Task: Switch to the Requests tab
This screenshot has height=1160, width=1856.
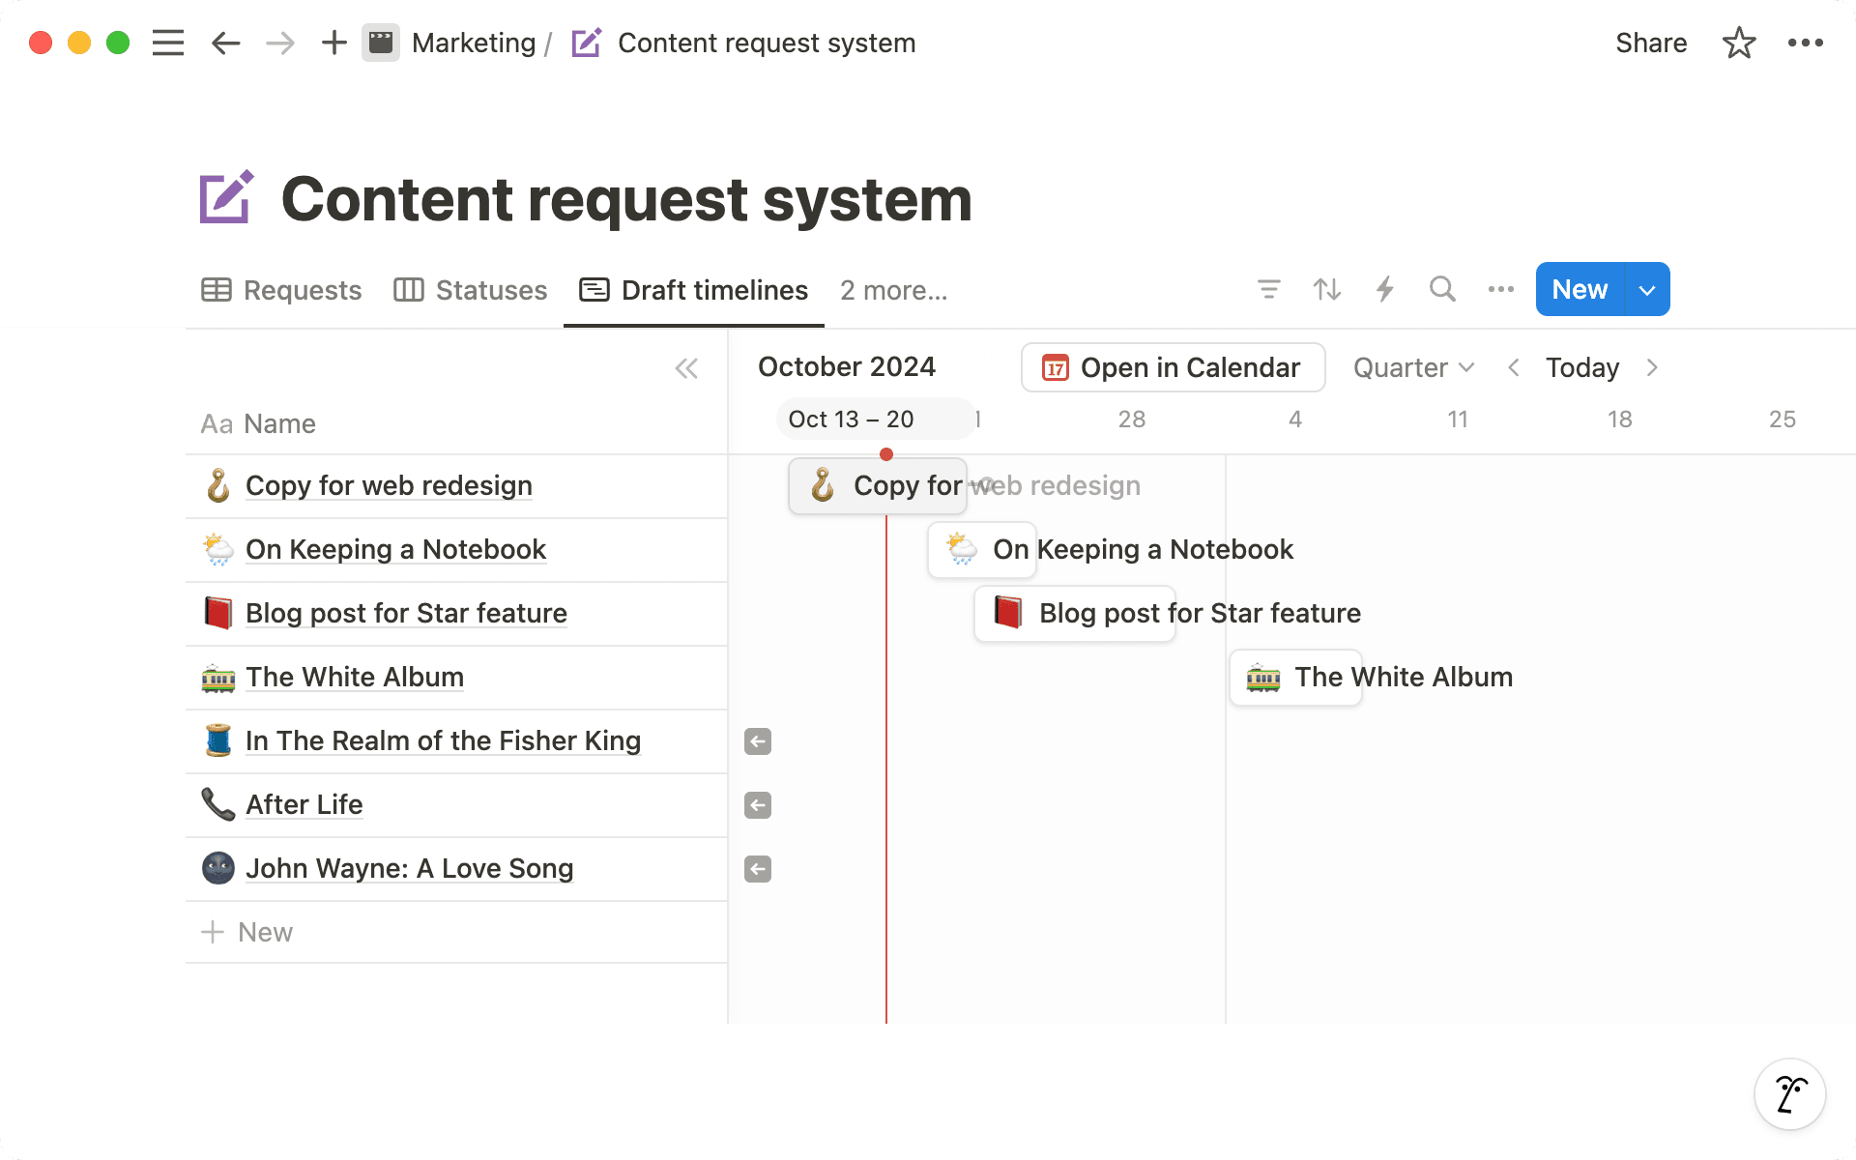Action: [x=280, y=290]
